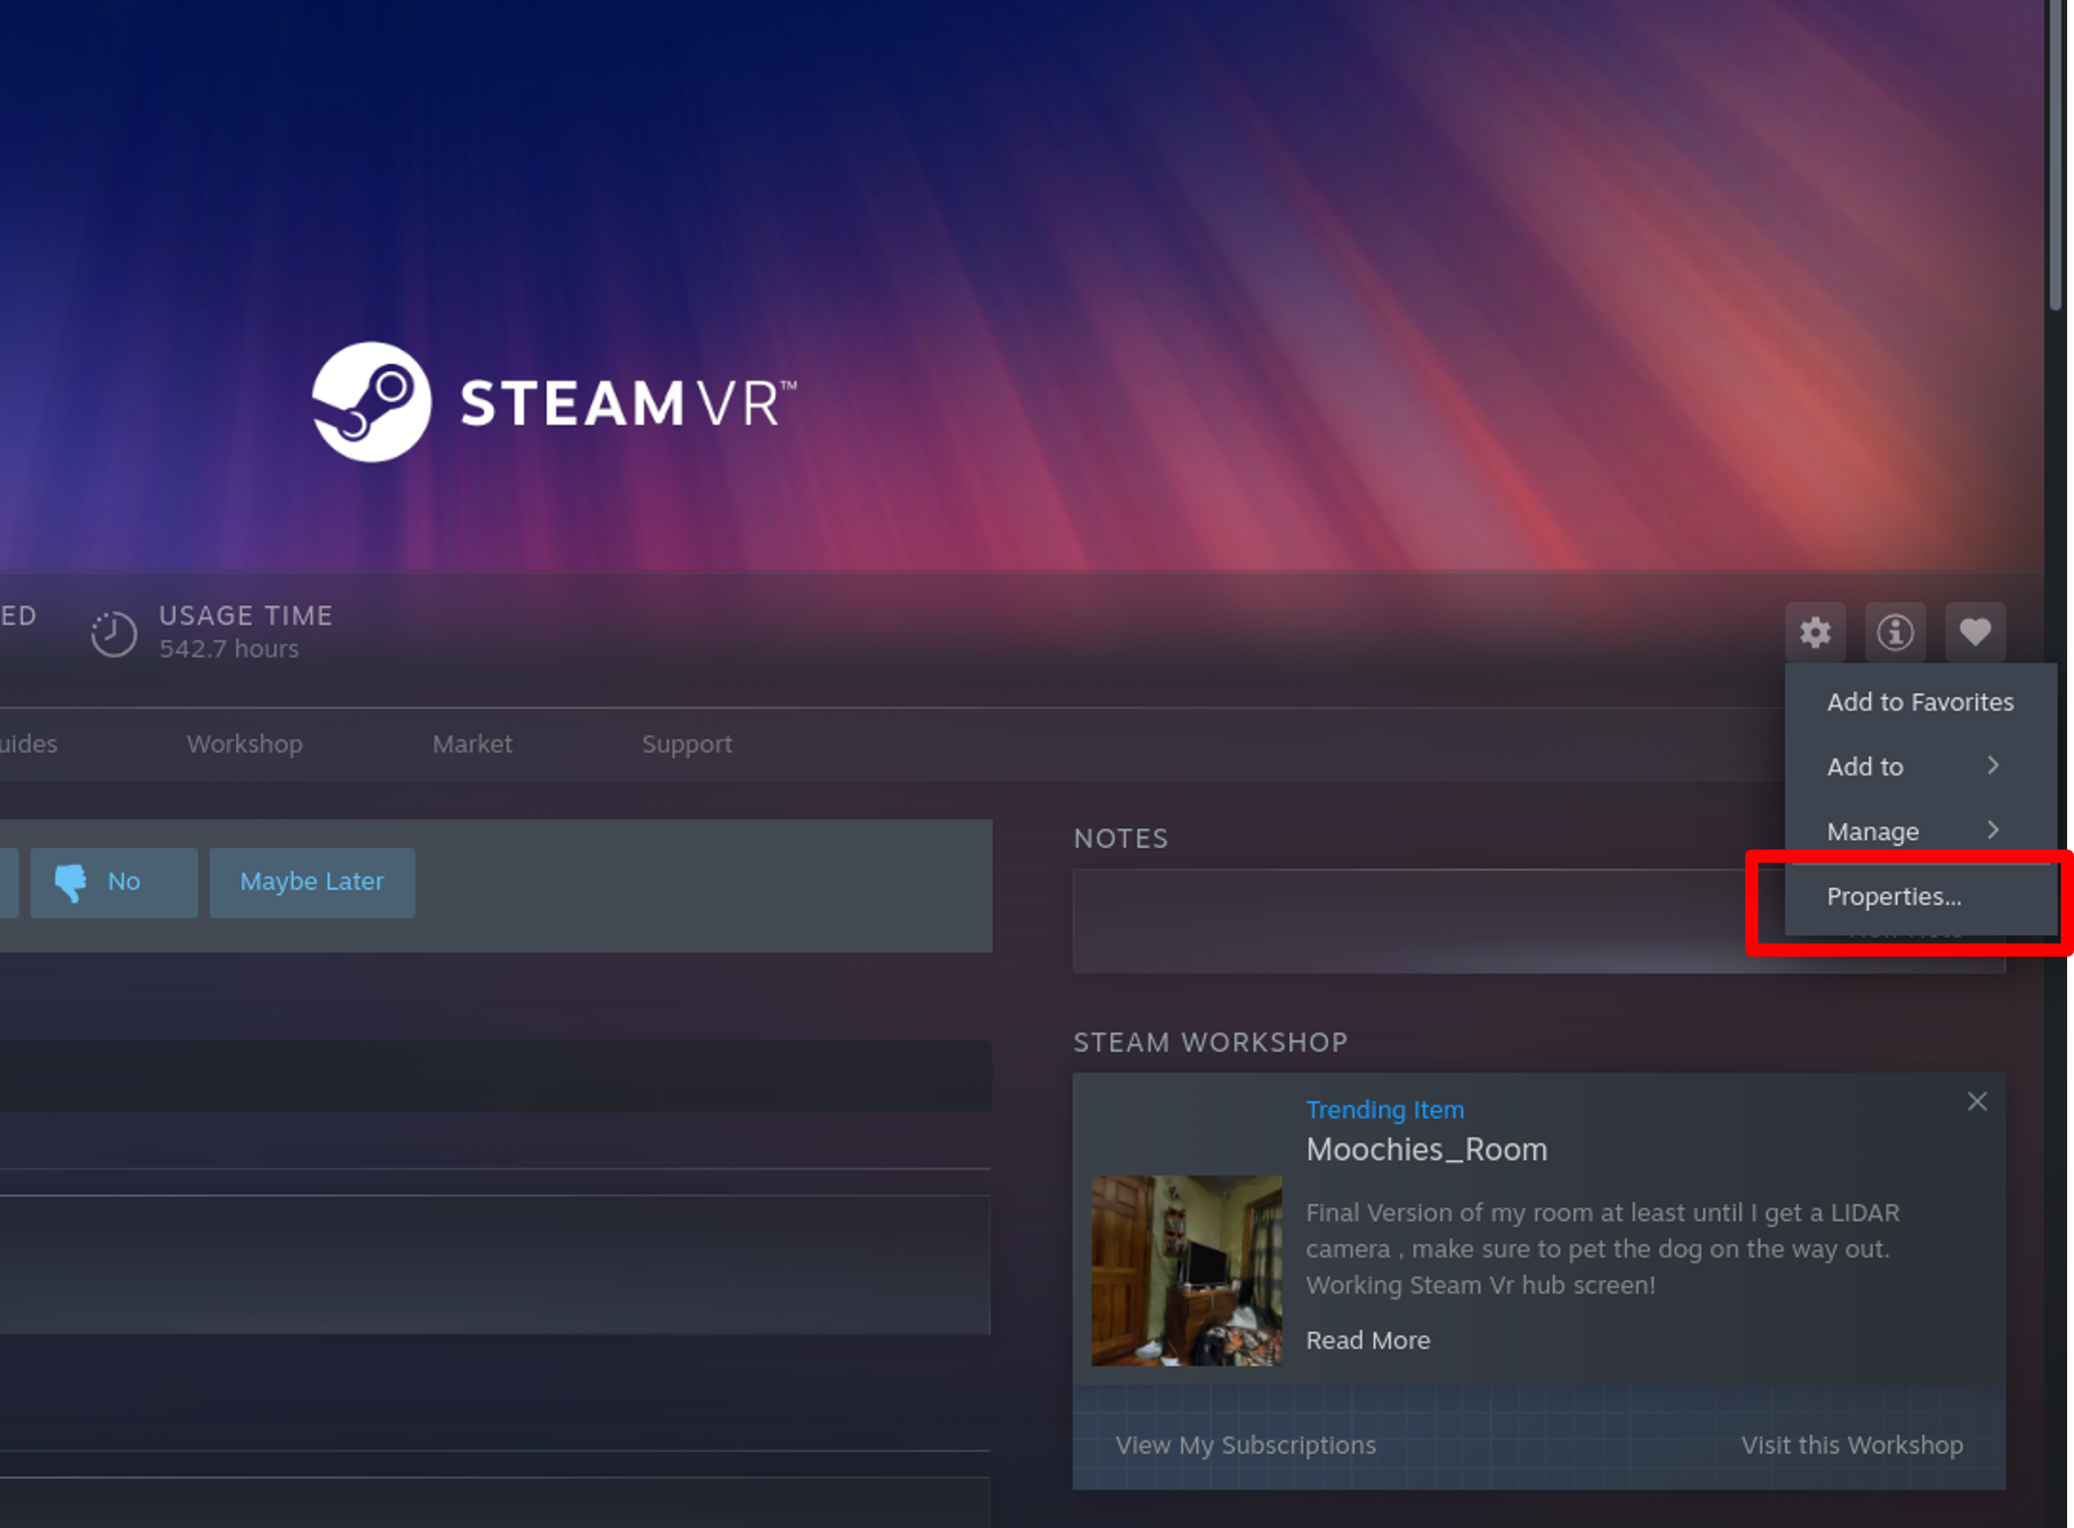Open the Moochies_Room thumbnail image
The image size is (2074, 1528).
click(1185, 1270)
